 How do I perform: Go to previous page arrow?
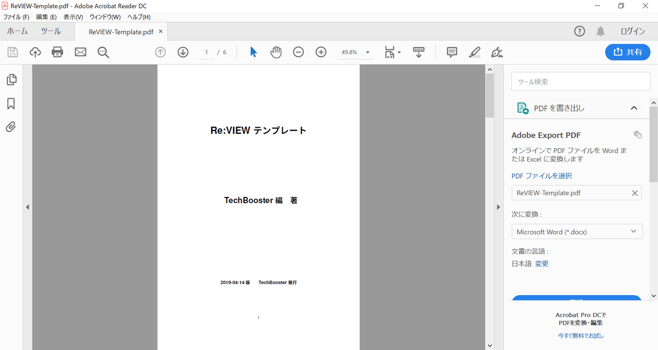tap(160, 52)
